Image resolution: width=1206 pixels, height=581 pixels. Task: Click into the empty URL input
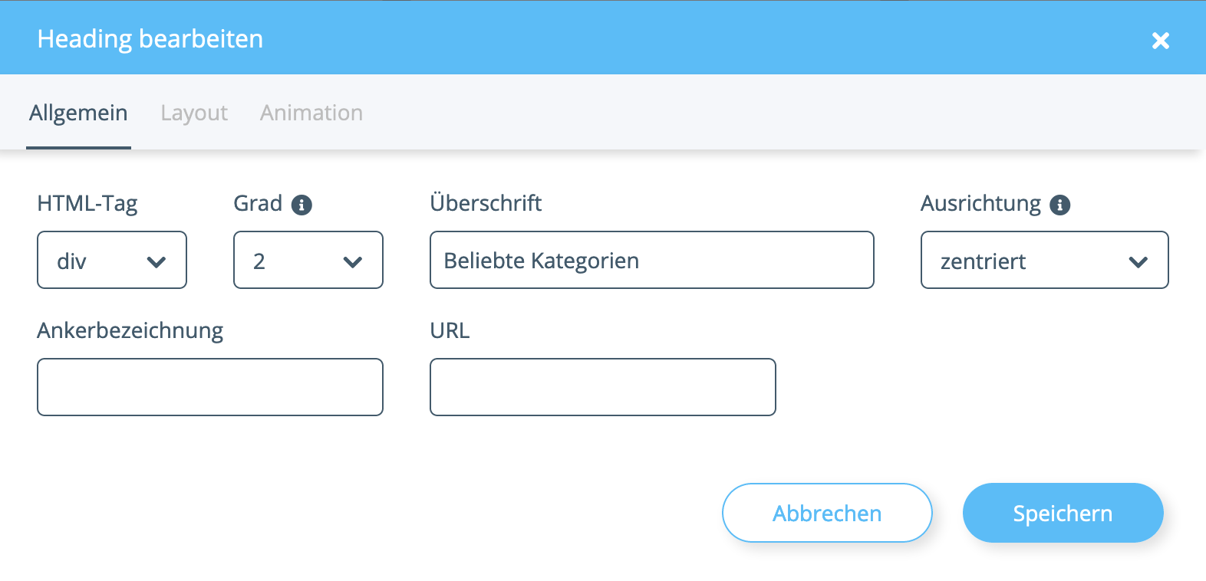tap(603, 387)
